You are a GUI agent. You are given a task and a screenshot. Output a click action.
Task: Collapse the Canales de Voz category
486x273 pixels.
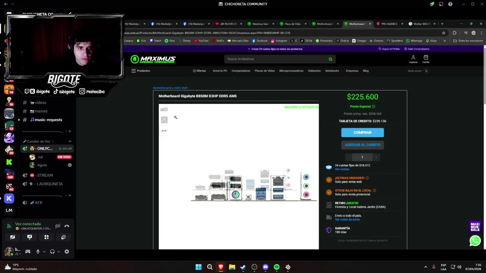click(x=38, y=141)
